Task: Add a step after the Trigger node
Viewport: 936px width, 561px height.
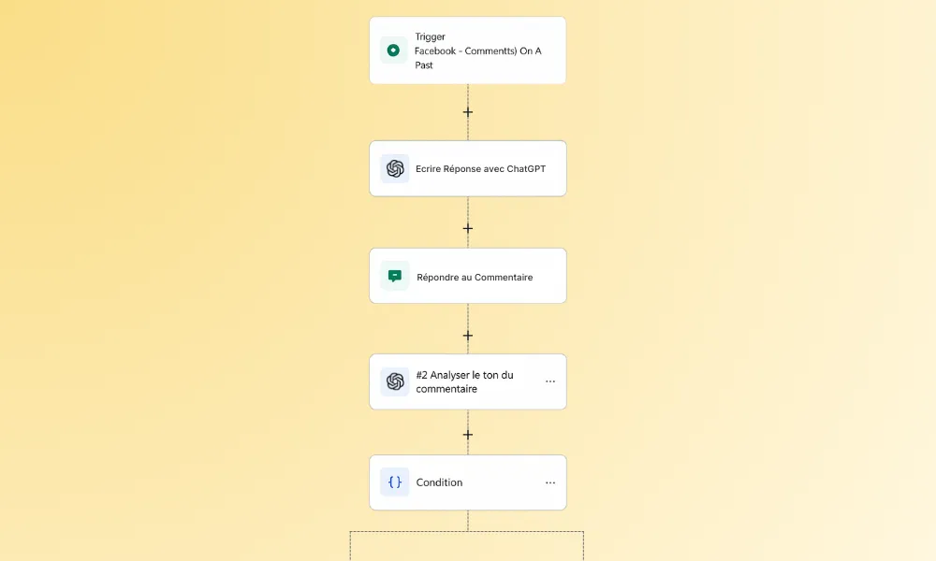Action: (x=468, y=112)
